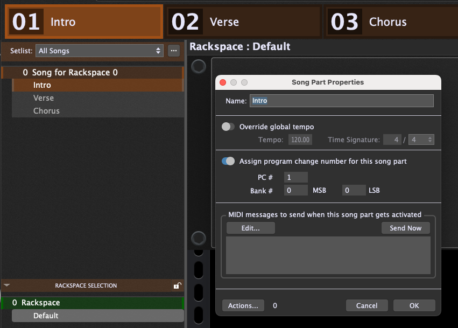Click the lower rack screw knob

pos(199,238)
